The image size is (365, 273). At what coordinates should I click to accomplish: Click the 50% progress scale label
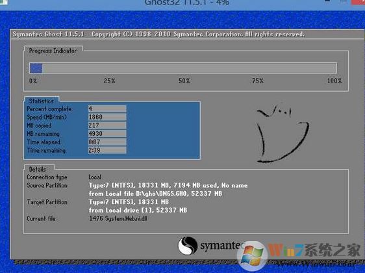184,81
